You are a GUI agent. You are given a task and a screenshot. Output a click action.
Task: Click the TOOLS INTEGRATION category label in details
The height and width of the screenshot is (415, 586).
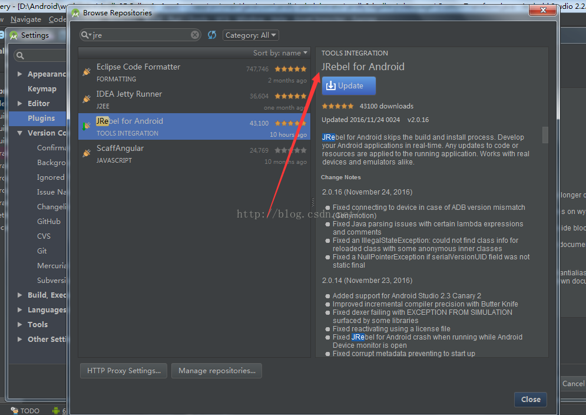pos(355,53)
